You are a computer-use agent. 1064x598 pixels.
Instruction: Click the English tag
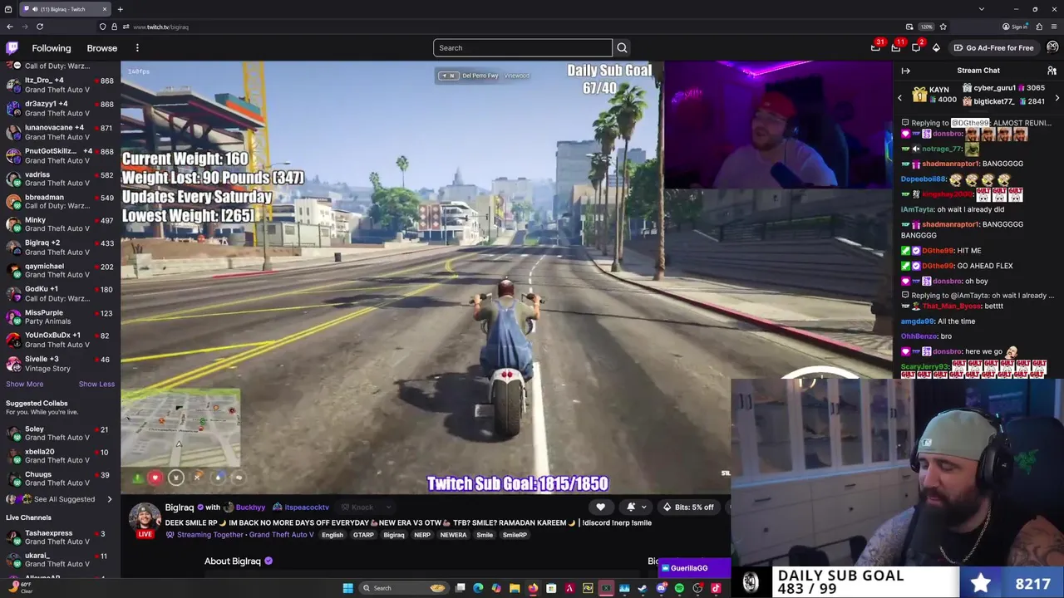click(x=332, y=535)
